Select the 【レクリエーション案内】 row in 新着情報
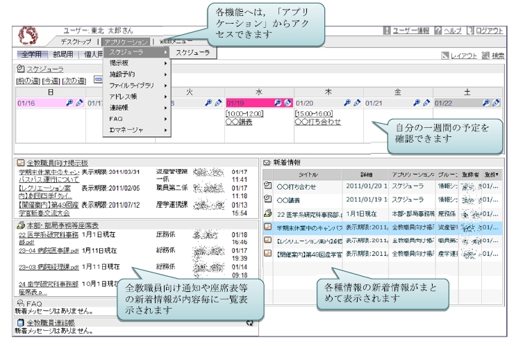This screenshot has width=516, height=349. coord(383,241)
